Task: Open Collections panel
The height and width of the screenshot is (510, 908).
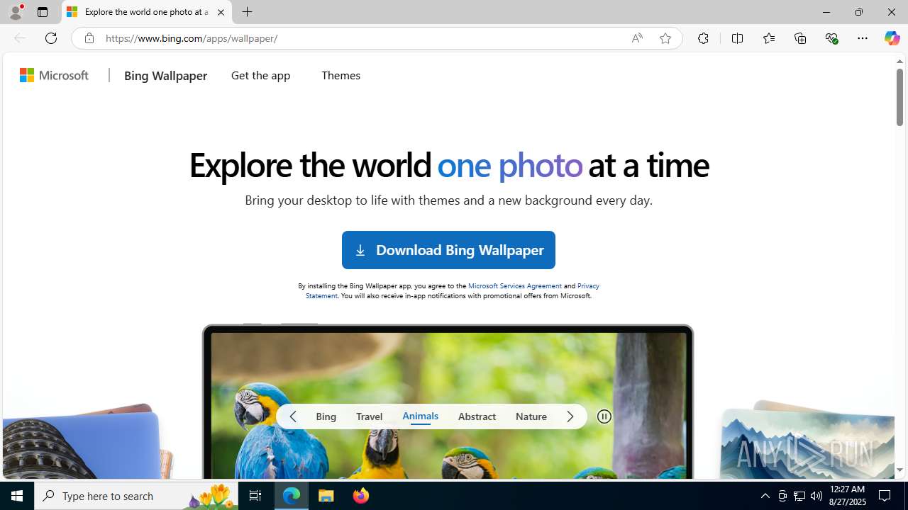Action: (800, 38)
